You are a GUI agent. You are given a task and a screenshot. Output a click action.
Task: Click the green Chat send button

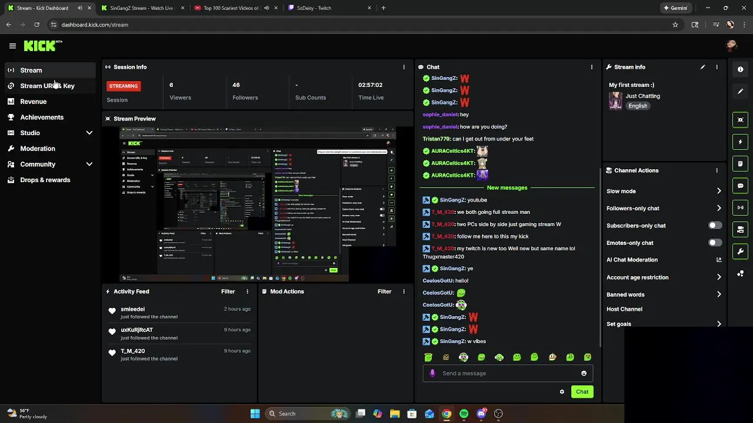click(582, 391)
